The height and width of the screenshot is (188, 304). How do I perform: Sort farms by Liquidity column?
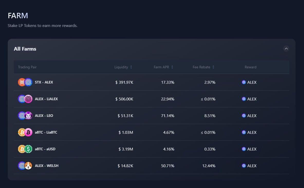123,67
